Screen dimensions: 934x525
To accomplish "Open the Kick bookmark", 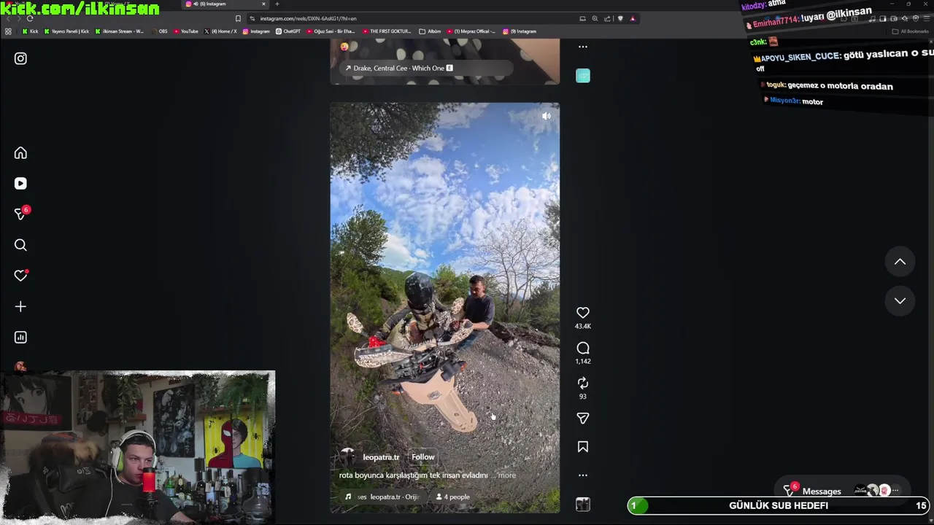I will pos(30,31).
